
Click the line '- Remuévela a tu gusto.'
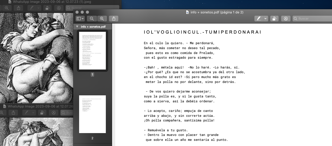point(166,130)
